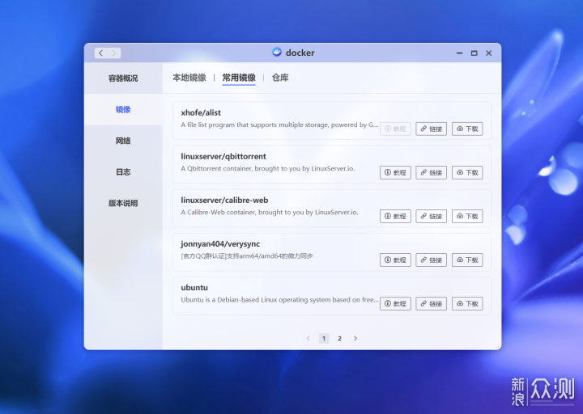Open 教程 for ubuntu image
The width and height of the screenshot is (583, 414).
point(395,304)
